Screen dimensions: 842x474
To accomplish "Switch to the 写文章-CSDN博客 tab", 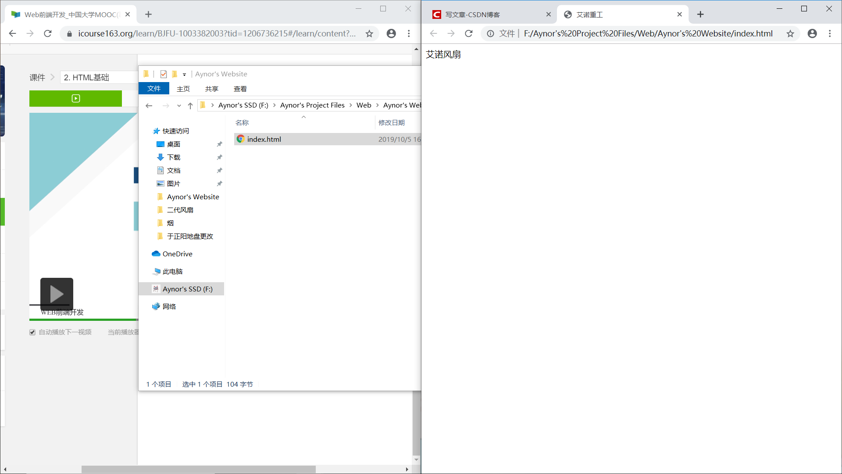I will [491, 14].
